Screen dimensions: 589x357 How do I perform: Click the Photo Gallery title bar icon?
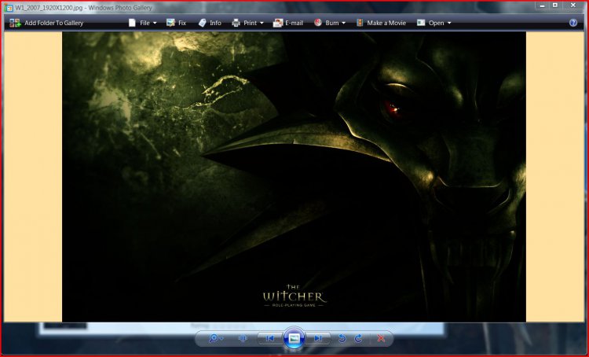pos(9,8)
